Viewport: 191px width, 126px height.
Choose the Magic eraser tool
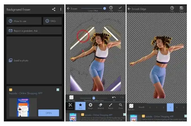(90, 106)
